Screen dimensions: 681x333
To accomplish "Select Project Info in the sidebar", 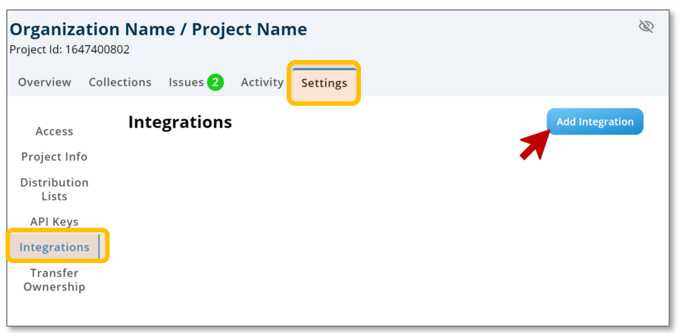I will (x=54, y=157).
